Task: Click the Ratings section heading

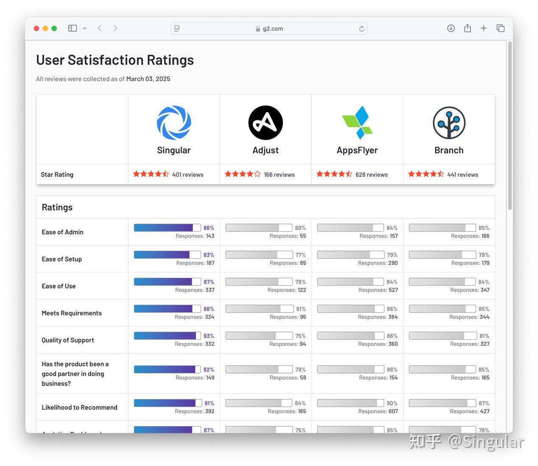Action: click(x=57, y=207)
